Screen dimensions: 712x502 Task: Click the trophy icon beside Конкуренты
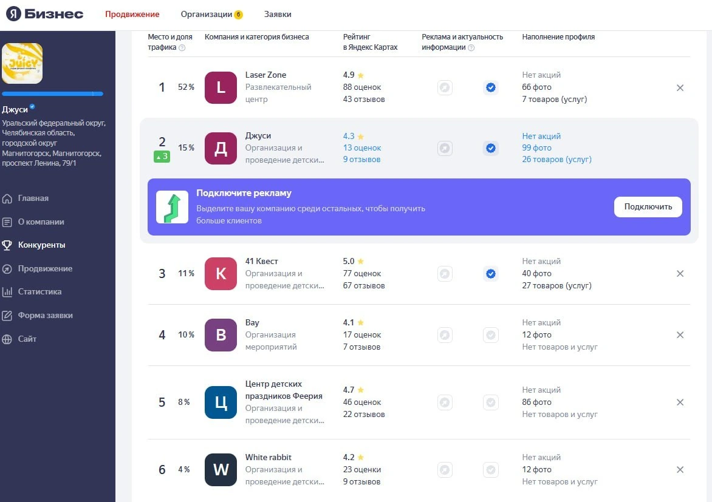[x=7, y=246]
